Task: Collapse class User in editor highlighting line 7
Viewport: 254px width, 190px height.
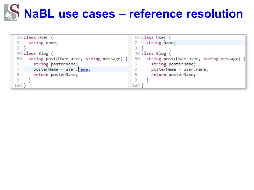Action: click(x=21, y=37)
